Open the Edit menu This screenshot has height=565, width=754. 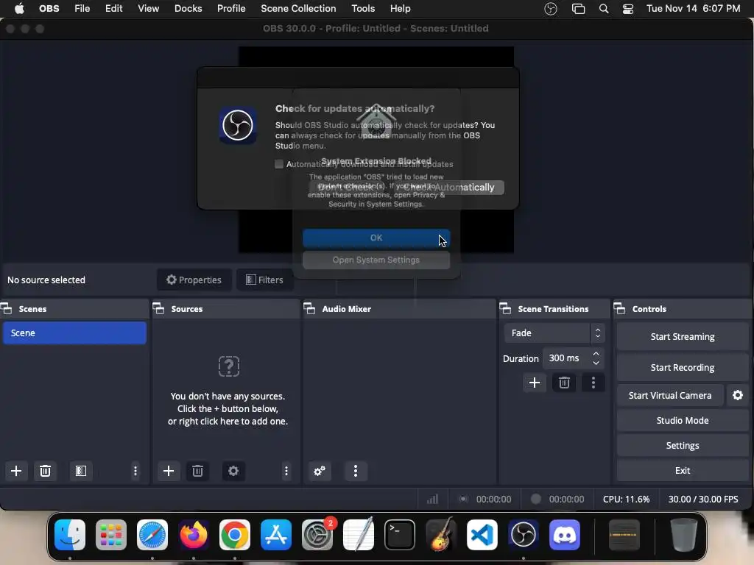pyautogui.click(x=114, y=9)
